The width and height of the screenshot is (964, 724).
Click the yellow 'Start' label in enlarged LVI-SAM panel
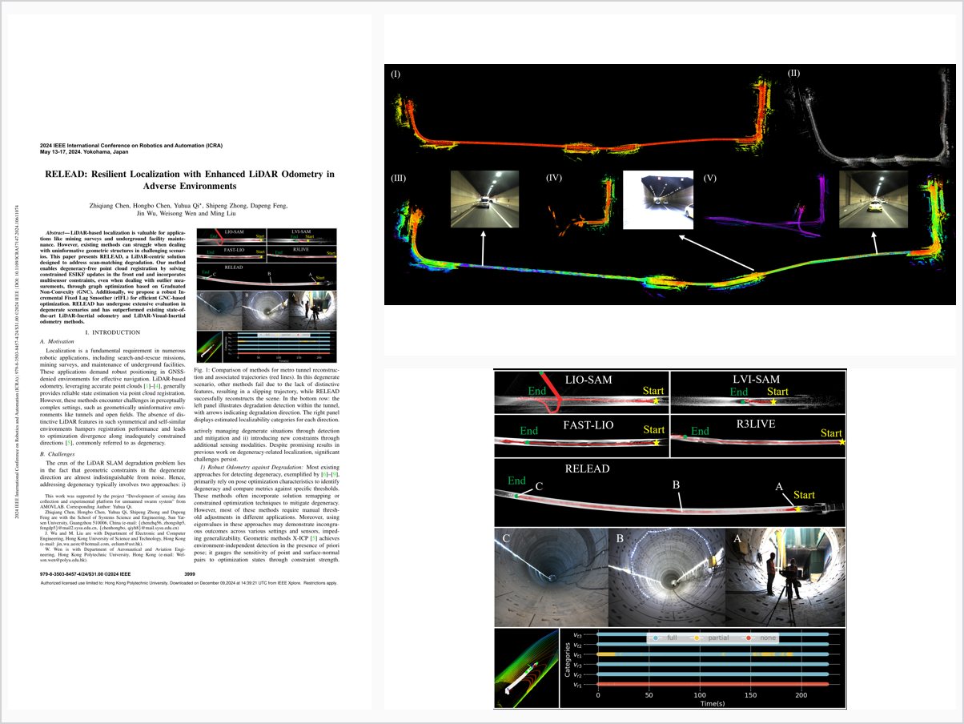point(778,392)
